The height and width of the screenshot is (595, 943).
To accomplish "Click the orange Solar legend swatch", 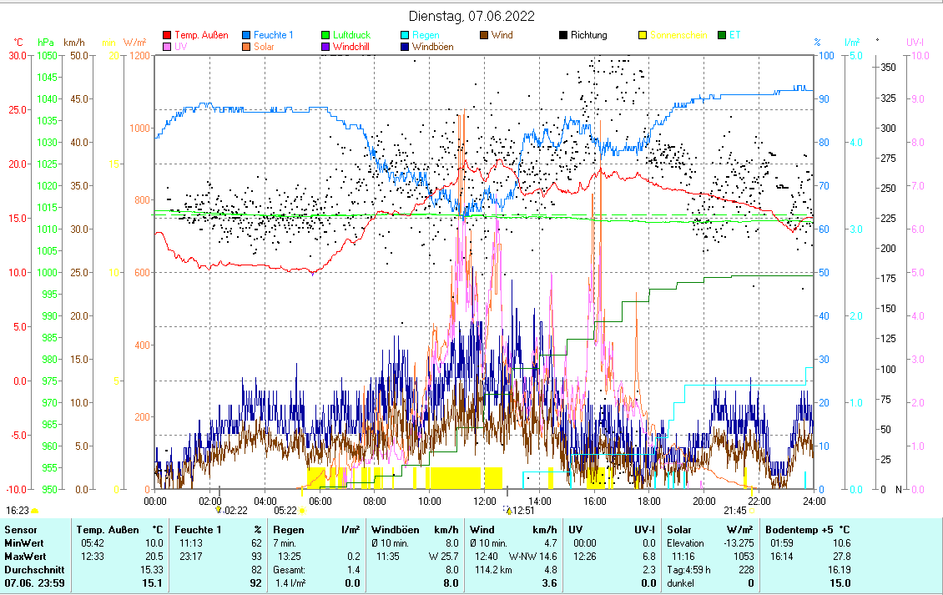I will pyautogui.click(x=247, y=48).
